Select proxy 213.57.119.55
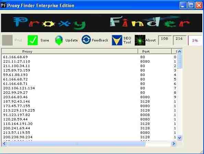Image resolution: width=204 pixels, height=154 pixels. 16,132
